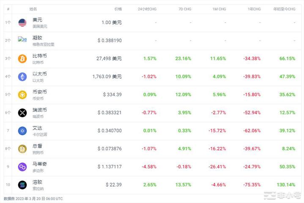Click the # column header
Screen dimensions: 304x203
[8, 9]
